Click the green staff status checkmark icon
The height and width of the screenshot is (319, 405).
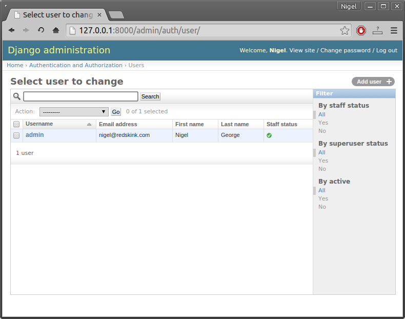pos(269,135)
